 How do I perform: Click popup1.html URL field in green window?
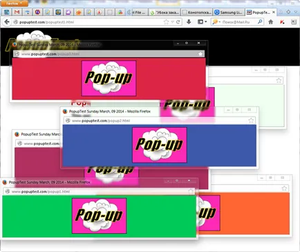(x=99, y=191)
